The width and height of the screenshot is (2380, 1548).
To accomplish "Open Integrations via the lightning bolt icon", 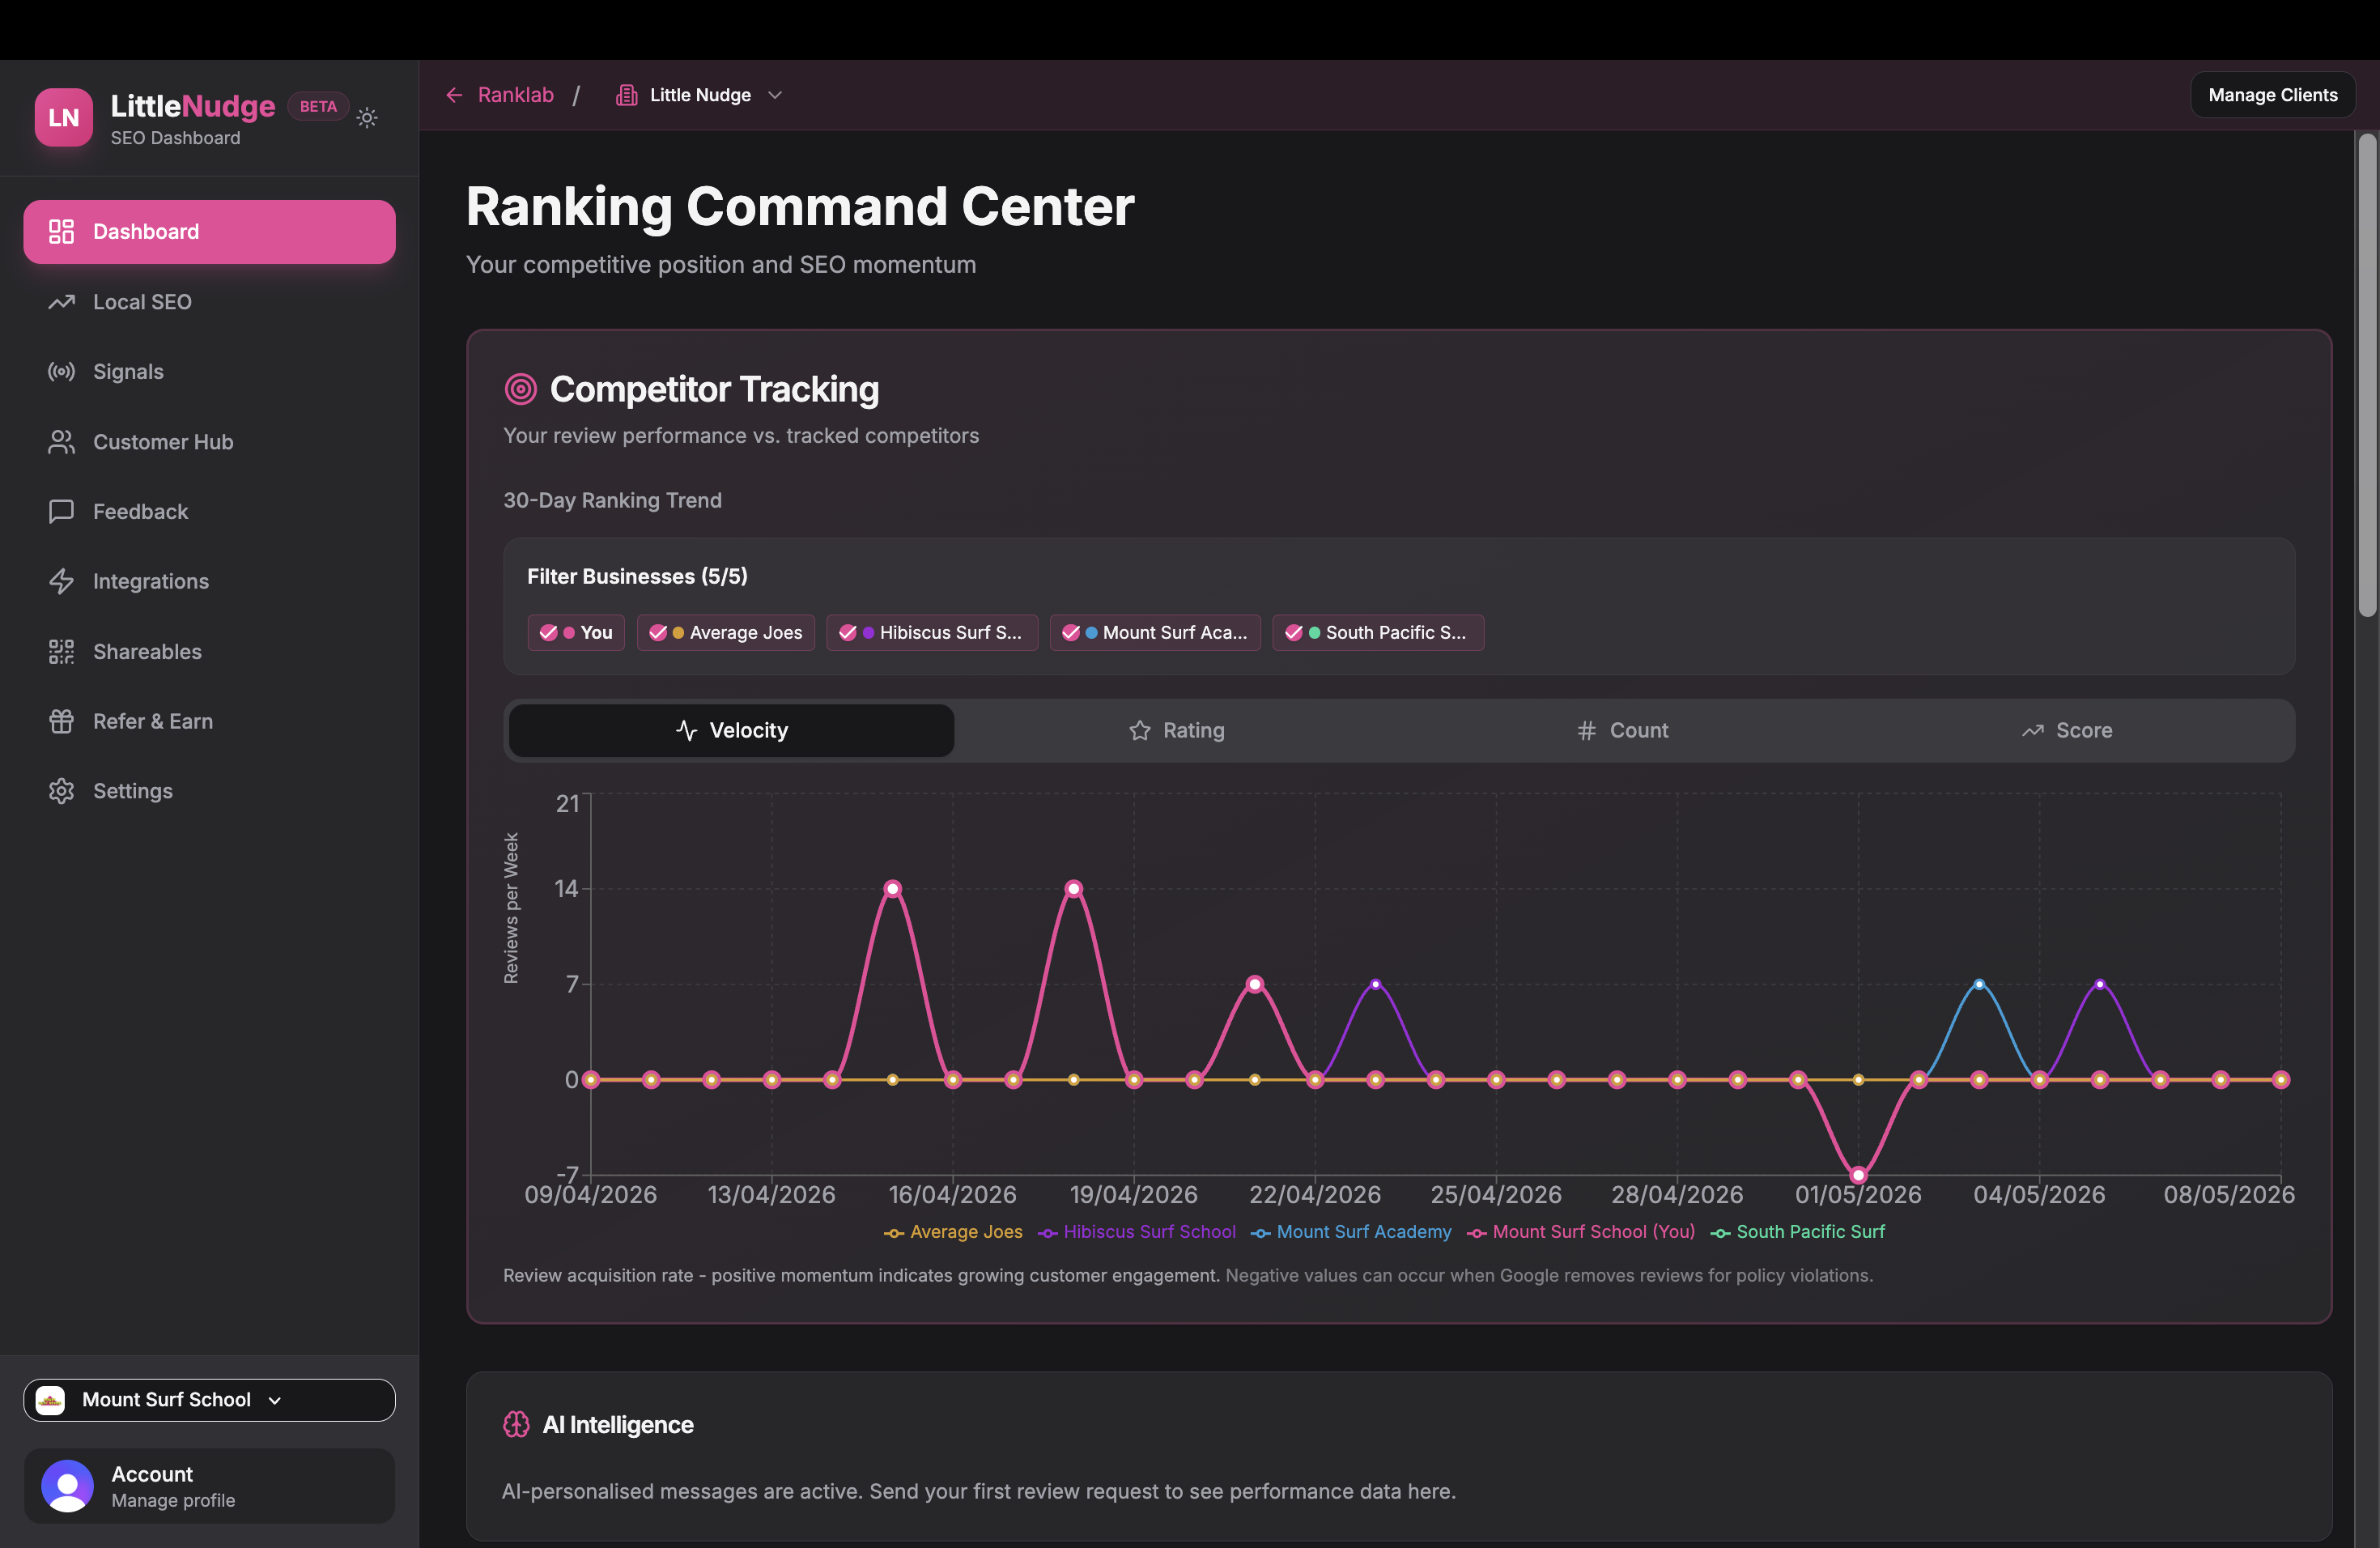I will [x=62, y=581].
